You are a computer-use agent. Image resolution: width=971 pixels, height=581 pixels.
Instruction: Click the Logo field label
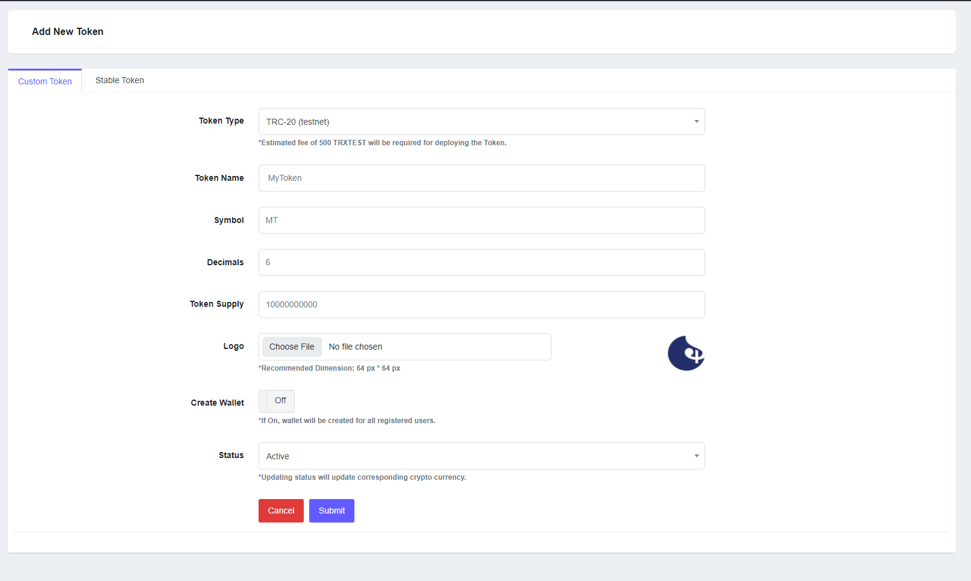[x=233, y=347]
